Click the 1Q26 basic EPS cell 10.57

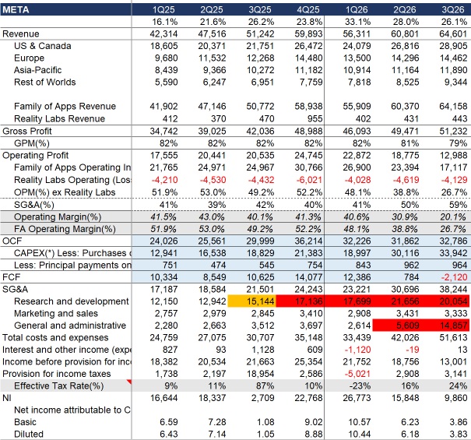[360, 422]
